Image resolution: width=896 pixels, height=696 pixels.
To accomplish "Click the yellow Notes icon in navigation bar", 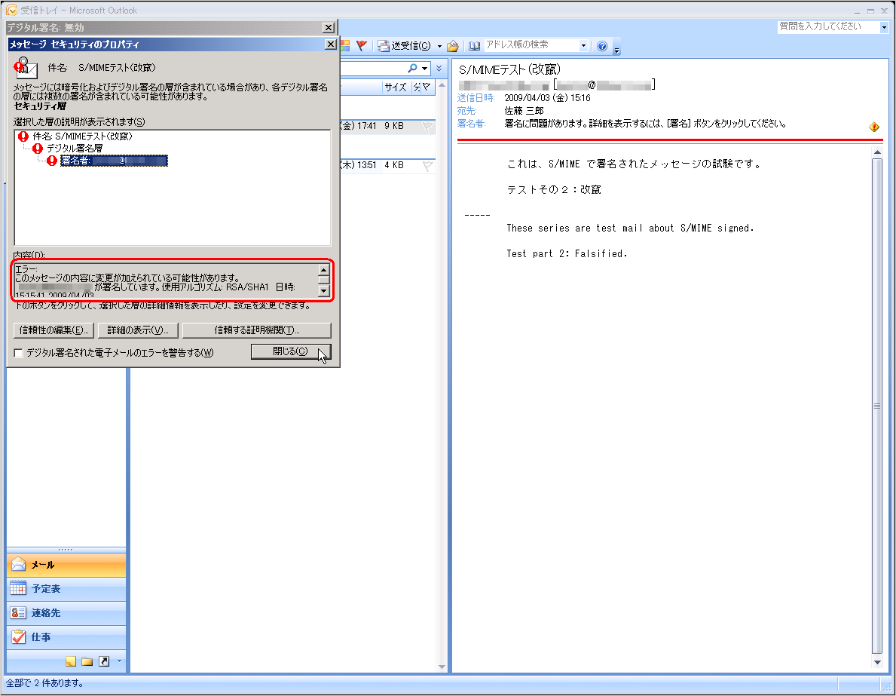I will [x=71, y=661].
